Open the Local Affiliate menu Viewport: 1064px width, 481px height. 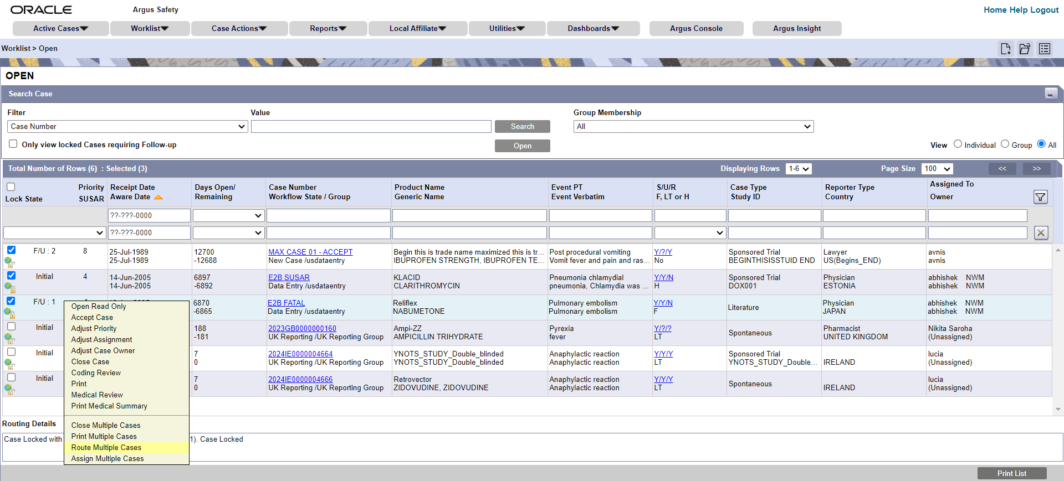(x=418, y=29)
